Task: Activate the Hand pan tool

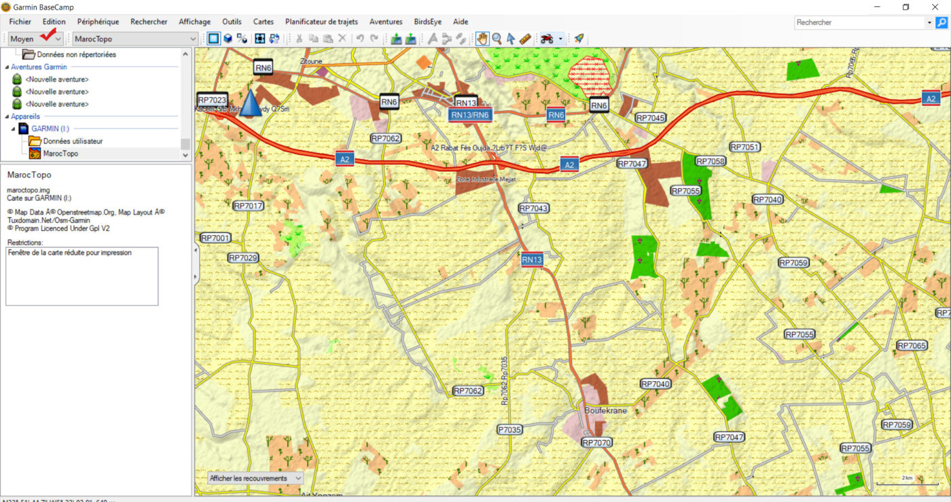Action: click(482, 39)
